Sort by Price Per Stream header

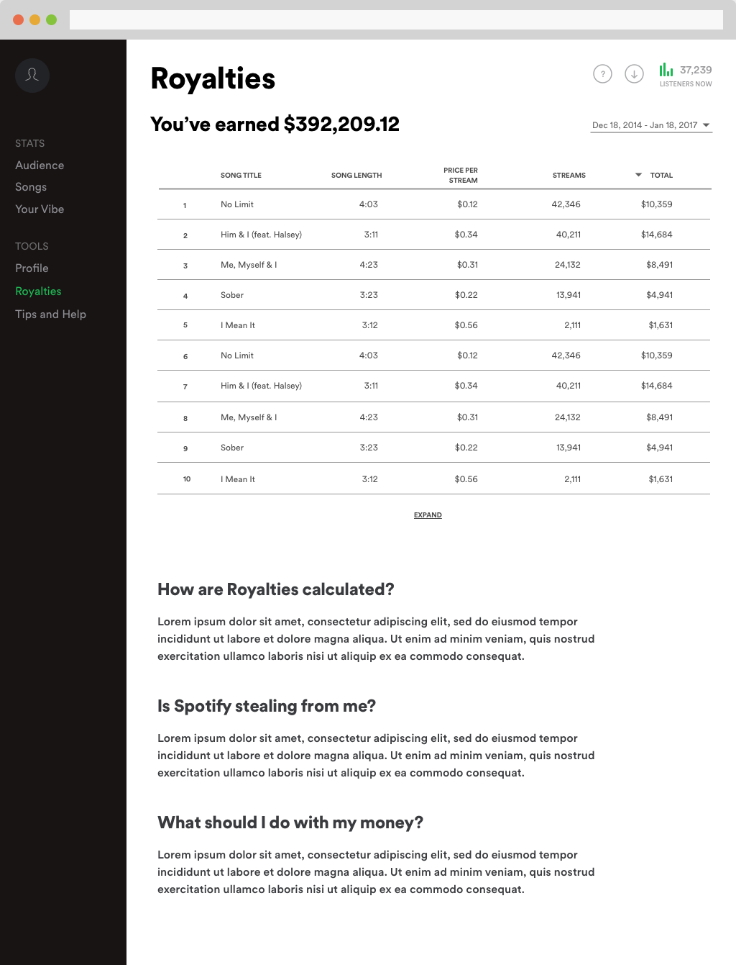(x=461, y=176)
